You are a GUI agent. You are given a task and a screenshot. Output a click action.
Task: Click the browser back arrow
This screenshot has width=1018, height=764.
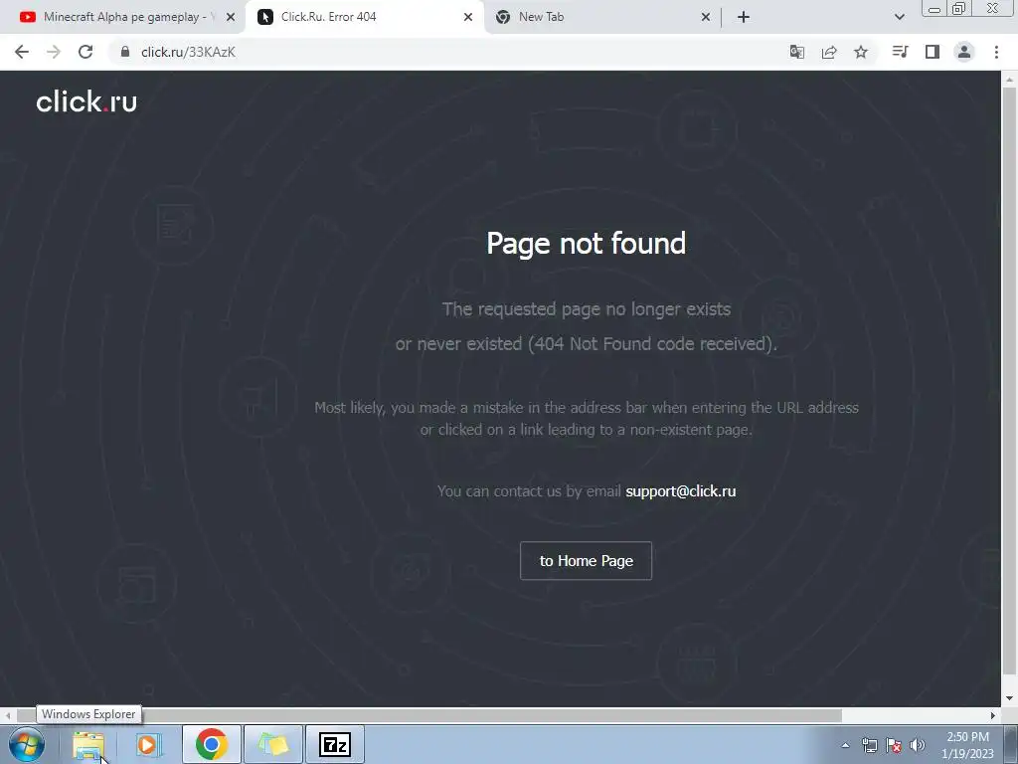point(22,52)
